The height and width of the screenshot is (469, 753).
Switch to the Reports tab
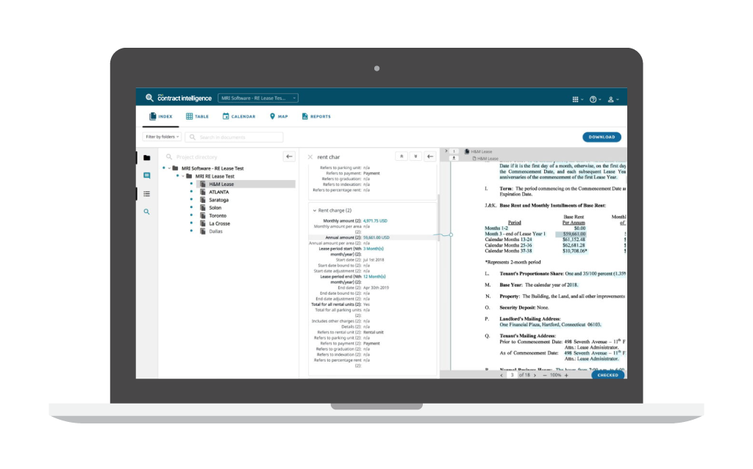click(315, 116)
